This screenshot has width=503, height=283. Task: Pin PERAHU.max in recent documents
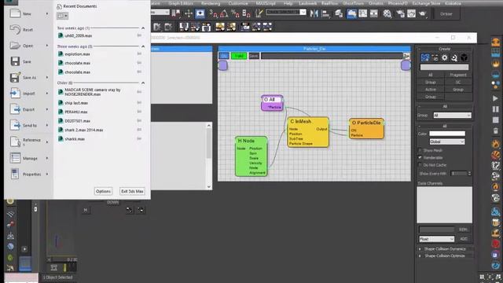(x=139, y=112)
